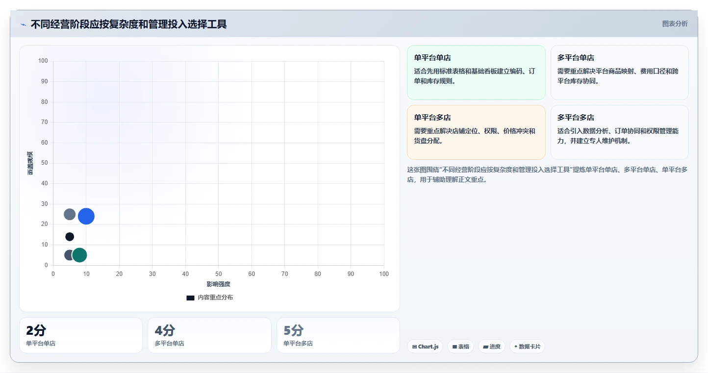This screenshot has height=373, width=708.
Task: Open the 多平台多店 info card
Action: [x=619, y=132]
